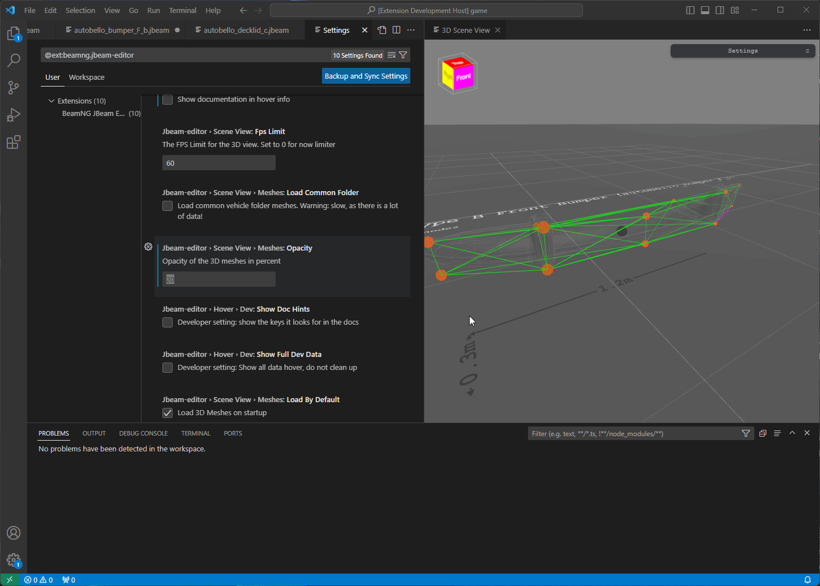Image resolution: width=820 pixels, height=586 pixels.
Task: Select the 3D Scene View tab
Action: (465, 30)
